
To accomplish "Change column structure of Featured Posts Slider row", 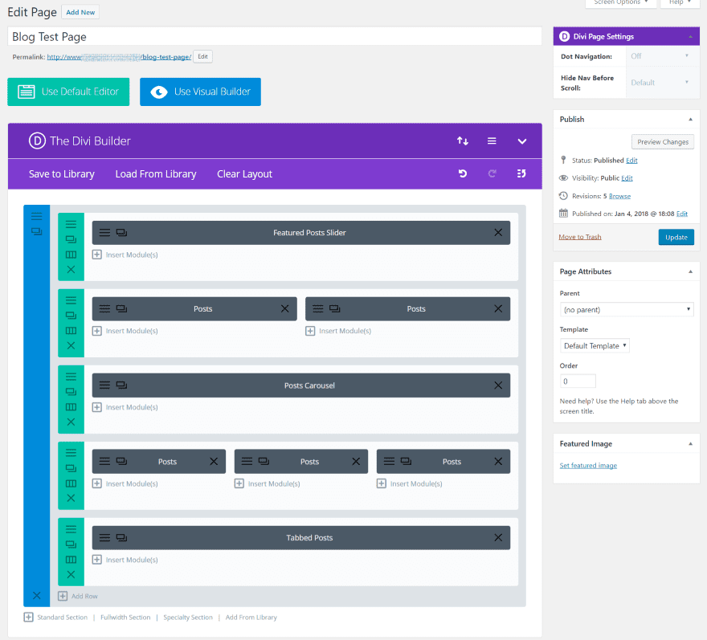I will click(71, 255).
